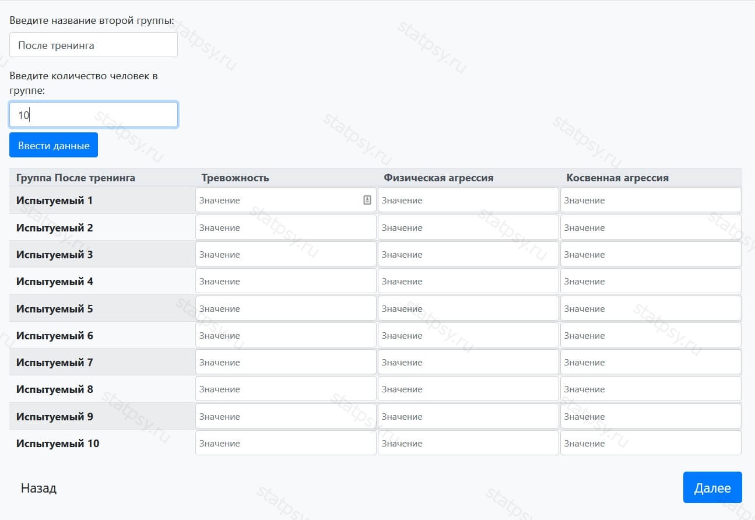Image resolution: width=755 pixels, height=520 pixels.
Task: Click the Испытуемый 8 row label
Action: 54,389
